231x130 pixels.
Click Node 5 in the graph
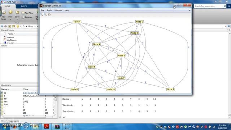(122, 56)
